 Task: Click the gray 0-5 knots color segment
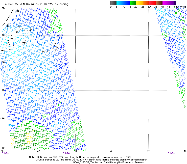[x=113, y=3]
